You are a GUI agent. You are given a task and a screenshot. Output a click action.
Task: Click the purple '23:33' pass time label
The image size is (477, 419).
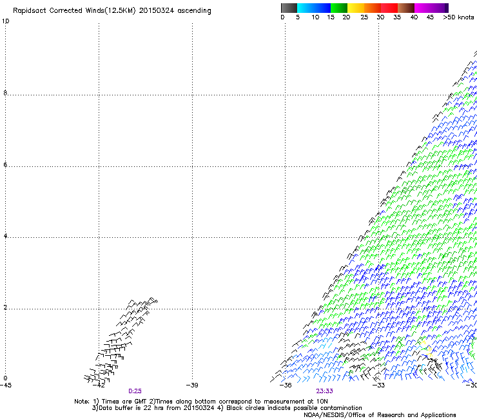tap(324, 391)
